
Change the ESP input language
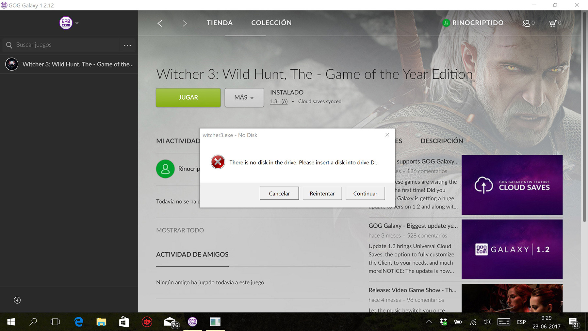(521, 322)
